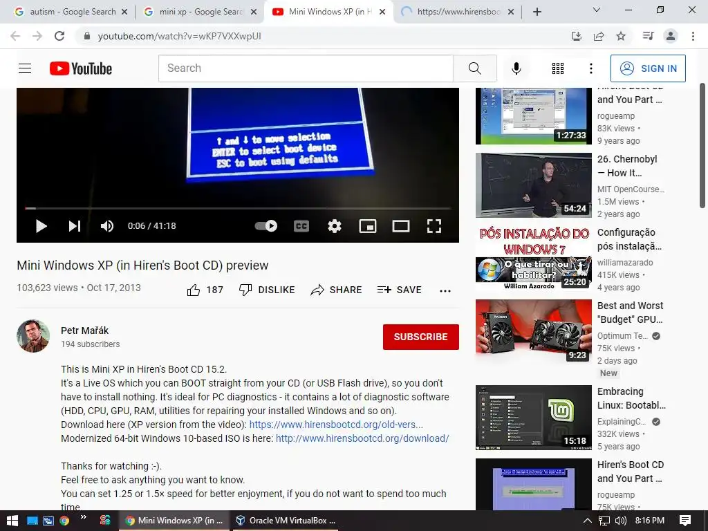This screenshot has width=708, height=531.
Task: Play the video
Action: (41, 226)
